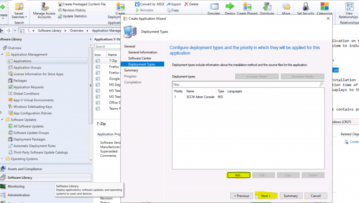Select 7-Zip row in Applications list
The image size is (359, 203).
pyautogui.click(x=107, y=61)
